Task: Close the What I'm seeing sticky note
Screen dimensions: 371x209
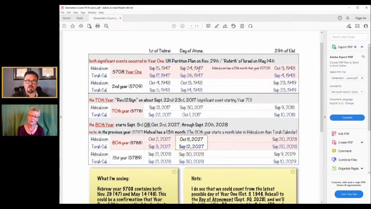Action: pyautogui.click(x=174, y=172)
